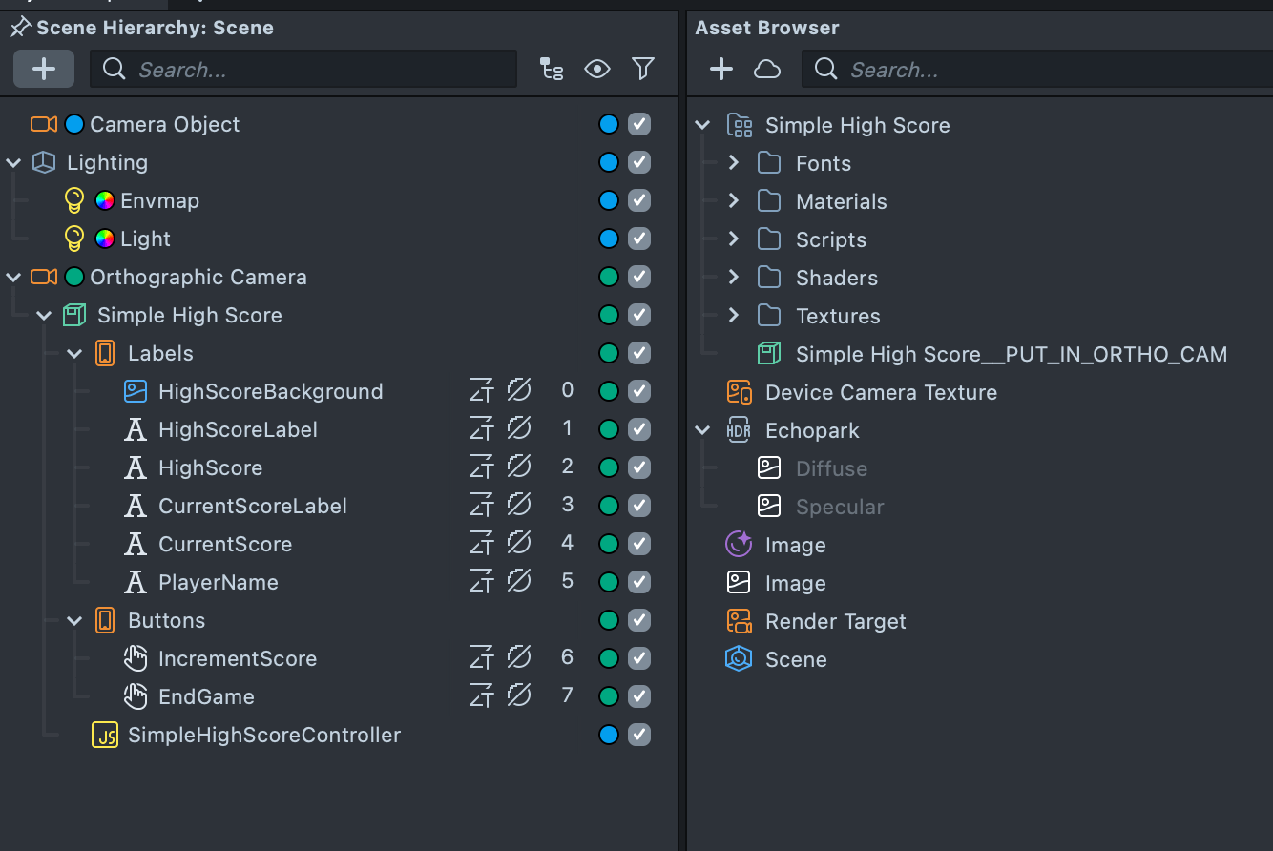Image resolution: width=1273 pixels, height=851 pixels.
Task: Select the Render Target asset
Action: (835, 621)
